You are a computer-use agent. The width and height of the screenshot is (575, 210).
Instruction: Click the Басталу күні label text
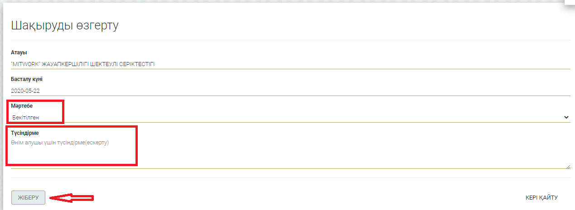point(27,79)
